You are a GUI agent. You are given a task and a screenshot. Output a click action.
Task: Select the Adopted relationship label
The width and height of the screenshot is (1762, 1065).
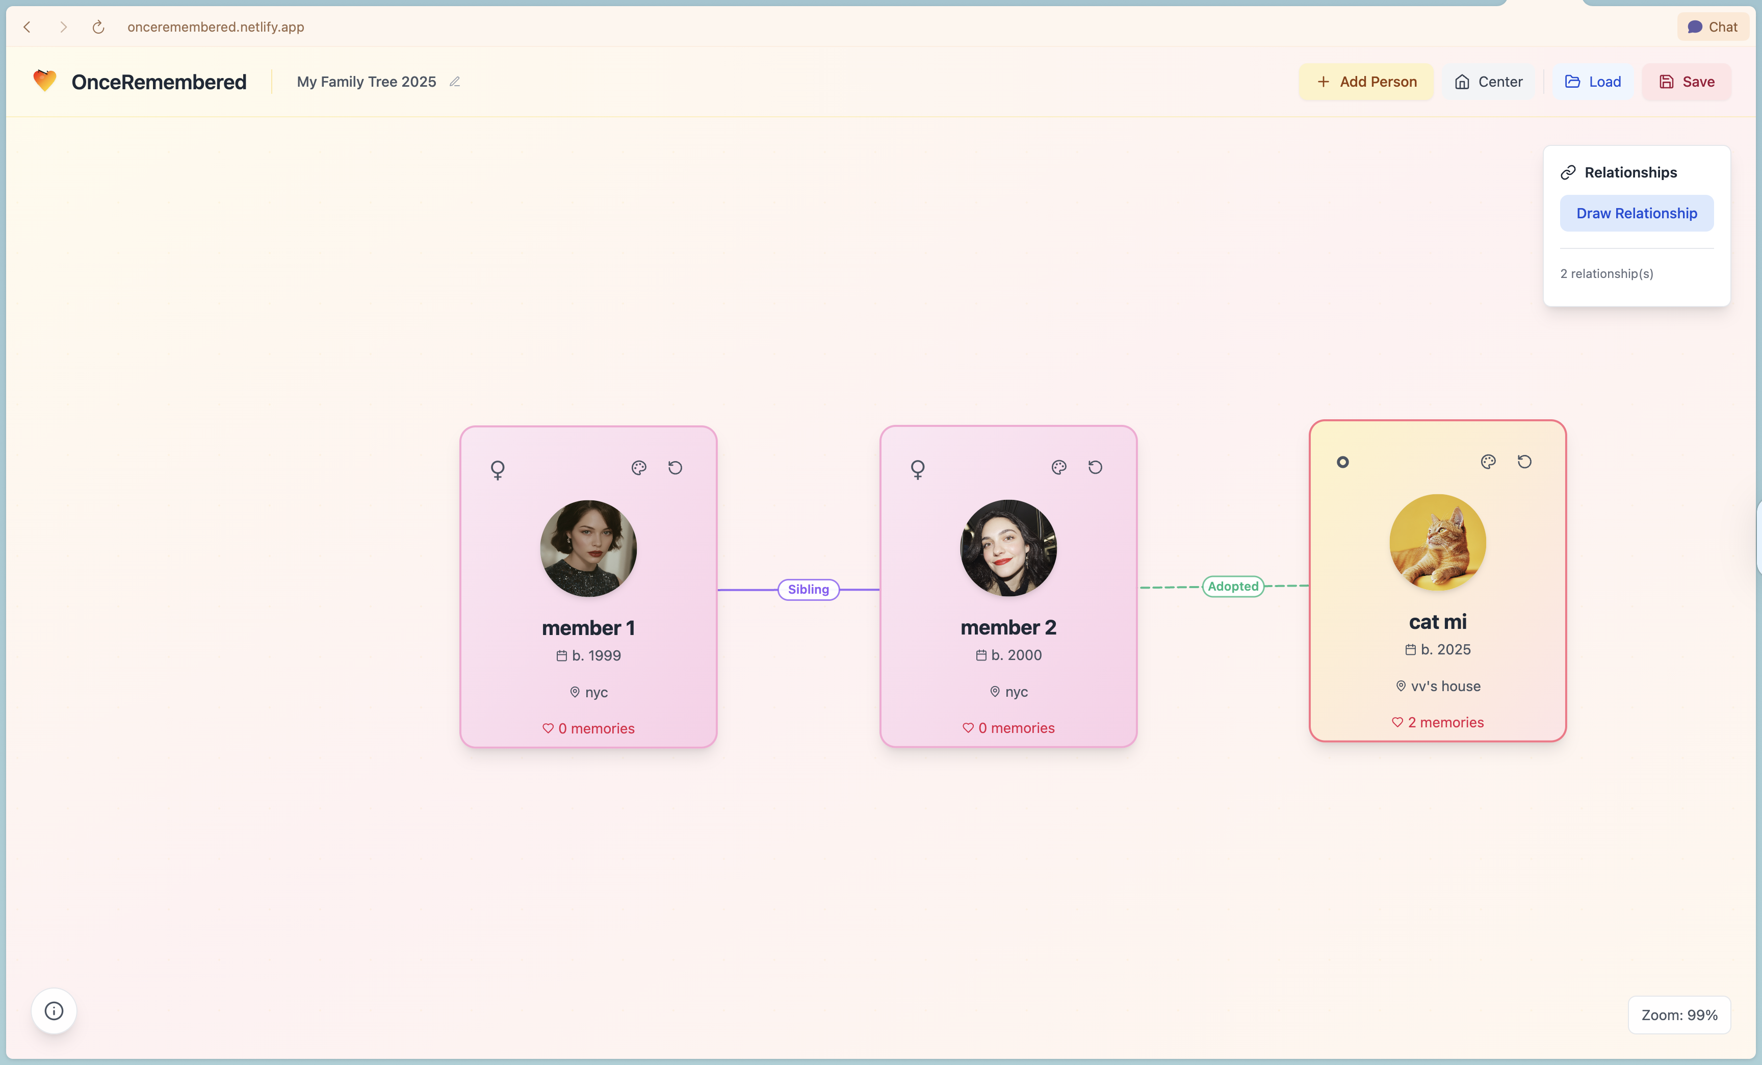coord(1233,587)
